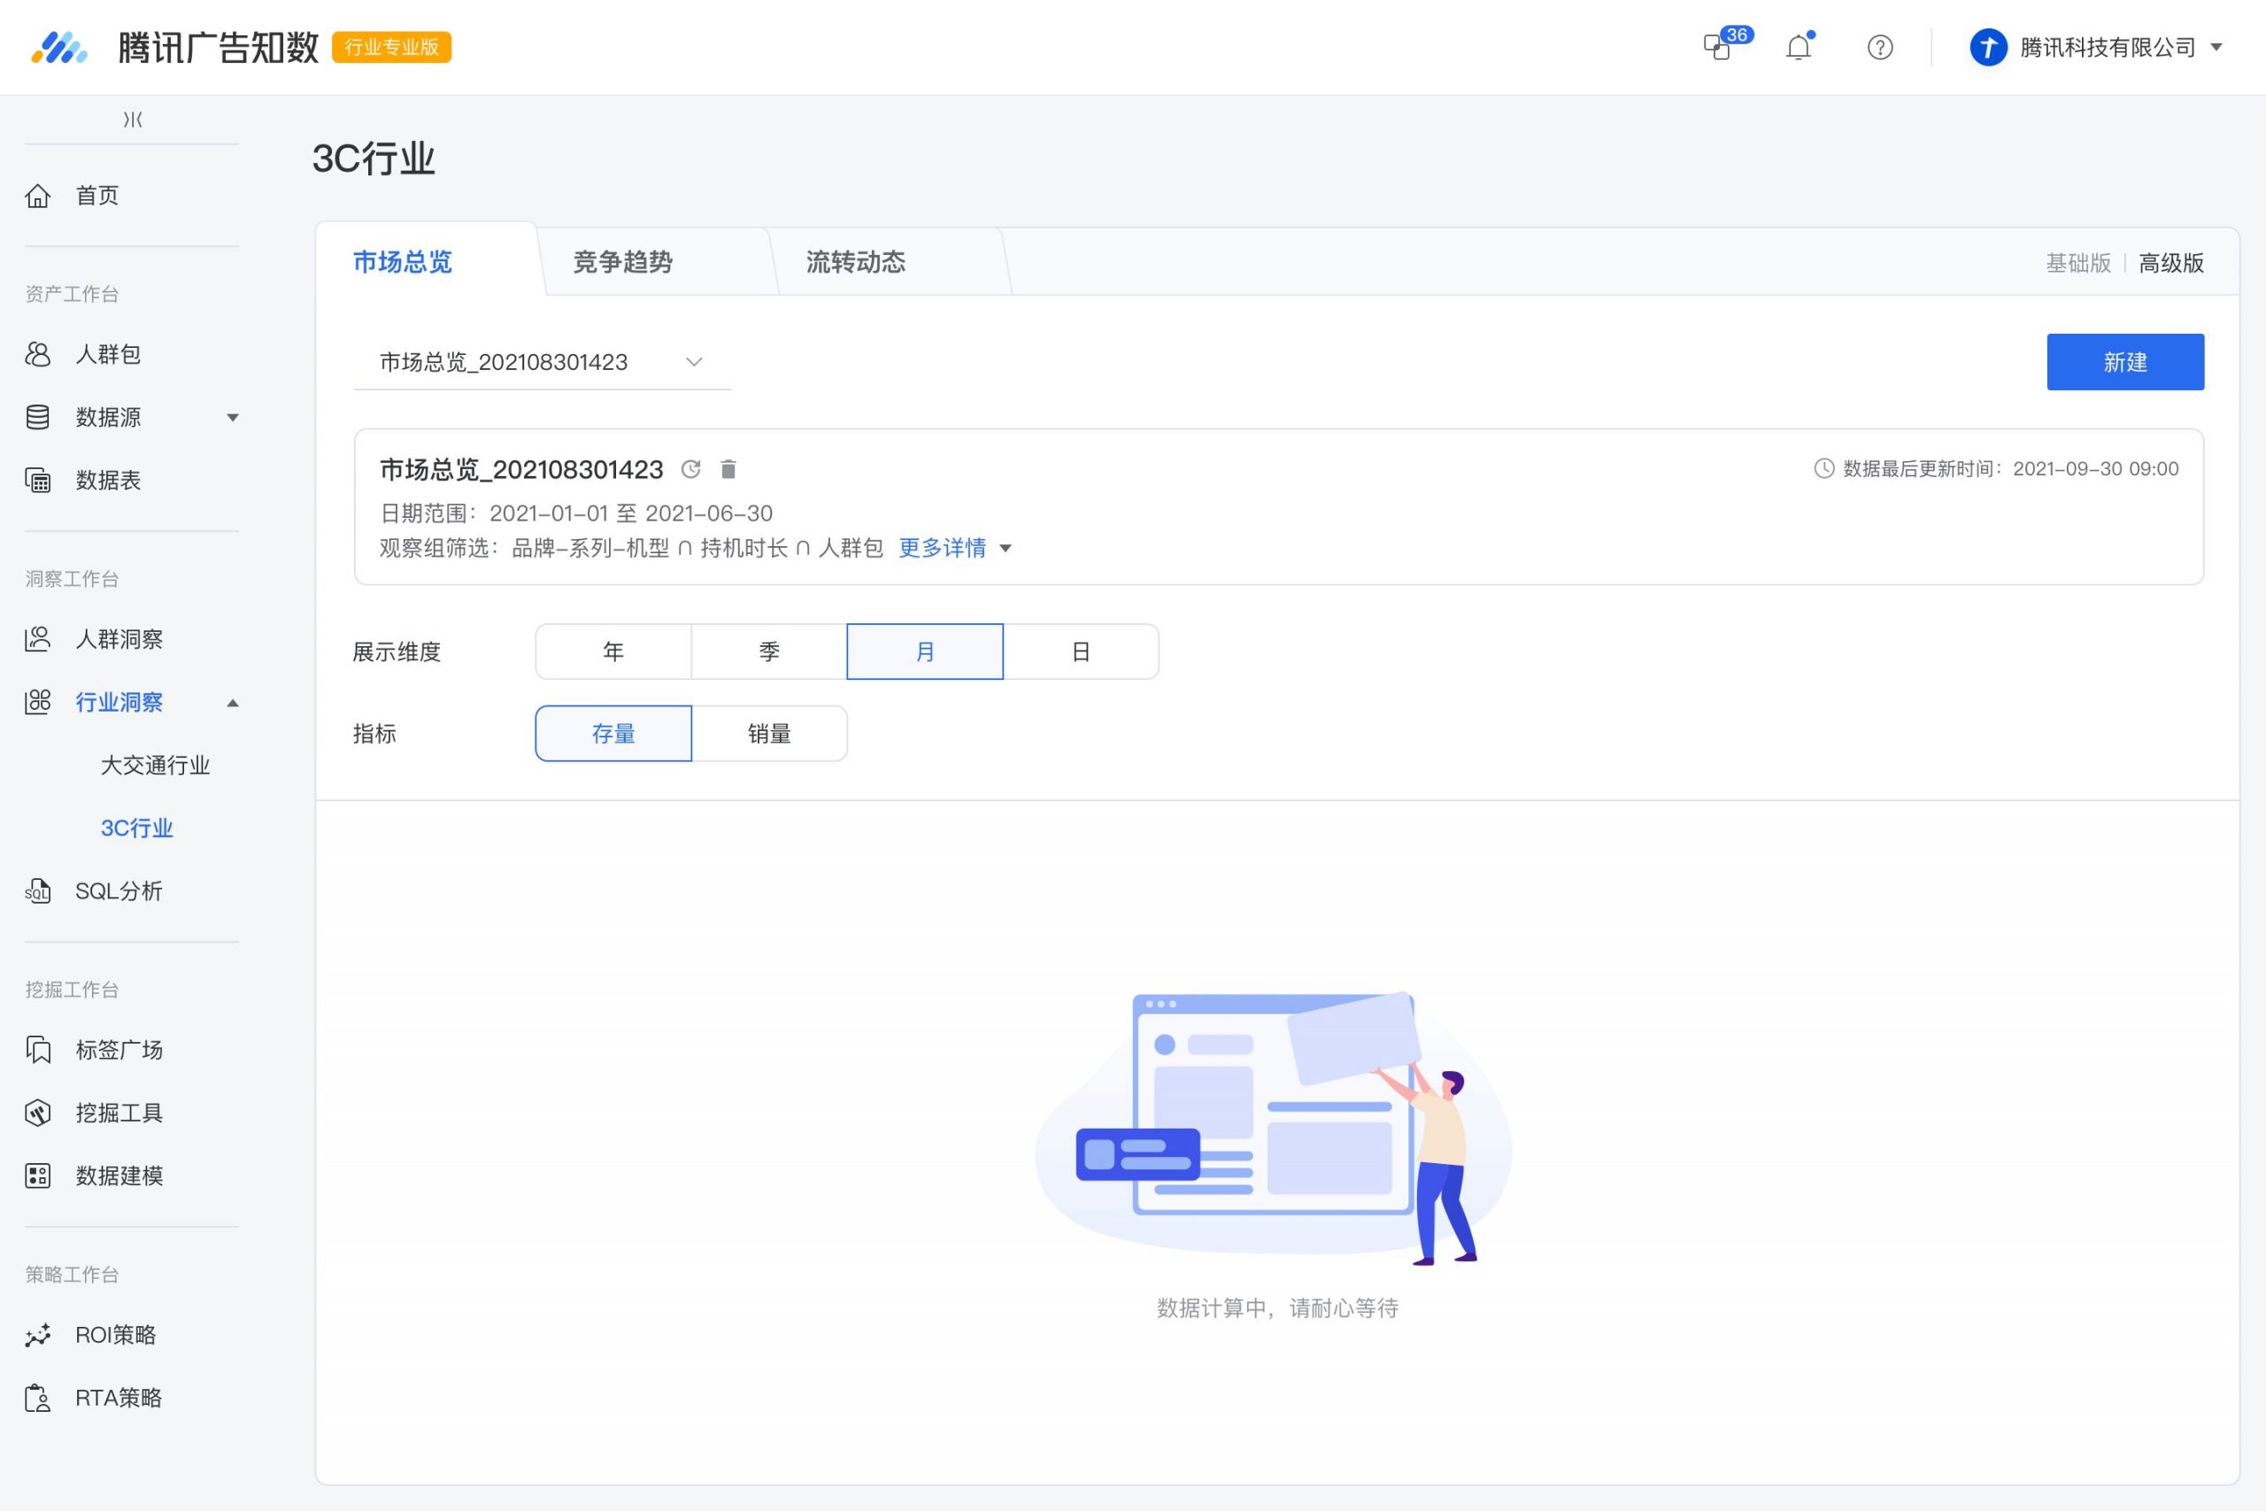Click the notification bell icon
The height and width of the screenshot is (1511, 2266).
point(1799,47)
